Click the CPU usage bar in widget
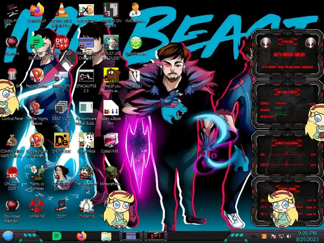Image resolution: width=324 pixels, height=243 pixels. pyautogui.click(x=281, y=103)
